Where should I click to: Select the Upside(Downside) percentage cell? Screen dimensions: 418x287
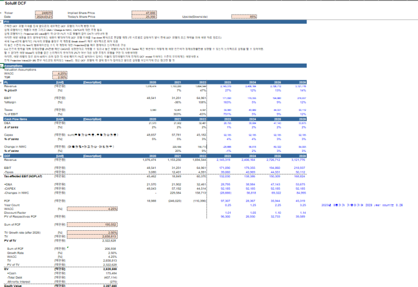[244, 16]
